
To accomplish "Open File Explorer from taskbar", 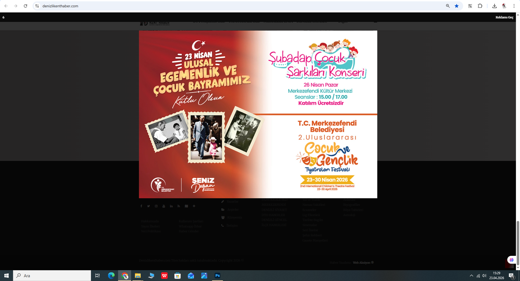I will coord(138,276).
